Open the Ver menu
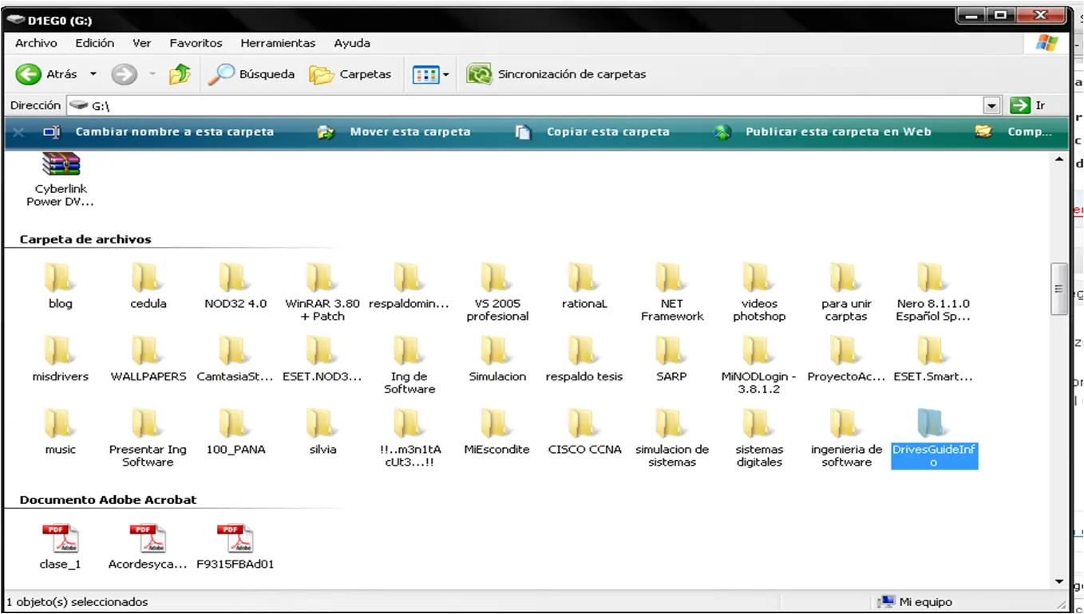1084x614 pixels. click(142, 43)
